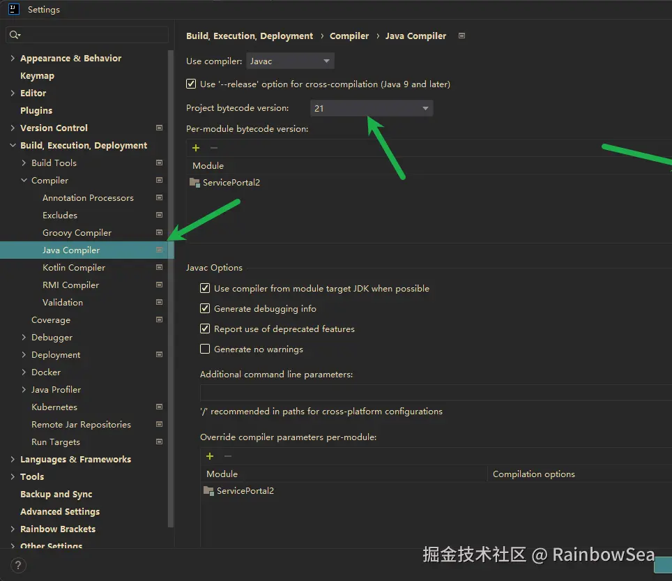Image resolution: width=672 pixels, height=581 pixels.
Task: Click project-level icon beside Kotlin Compiler
Action: click(x=159, y=267)
